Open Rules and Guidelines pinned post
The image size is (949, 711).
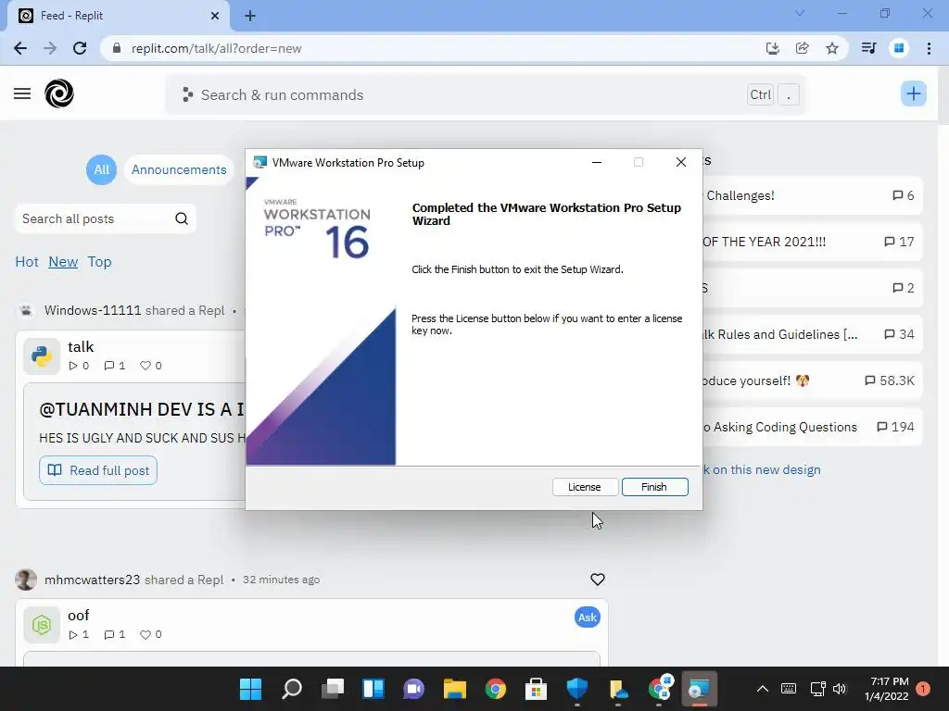(812, 334)
